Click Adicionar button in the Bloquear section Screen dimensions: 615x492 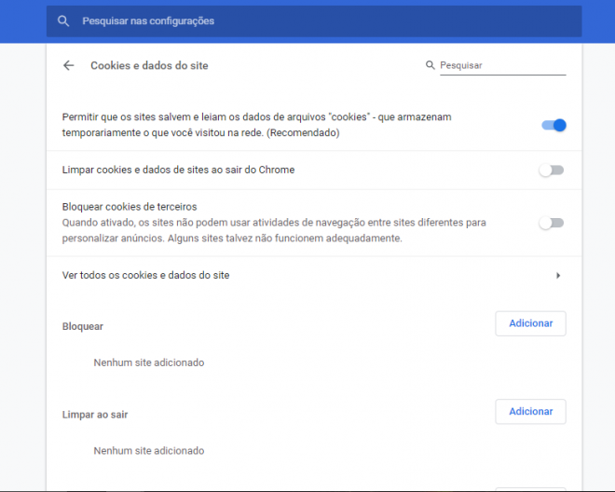(530, 323)
